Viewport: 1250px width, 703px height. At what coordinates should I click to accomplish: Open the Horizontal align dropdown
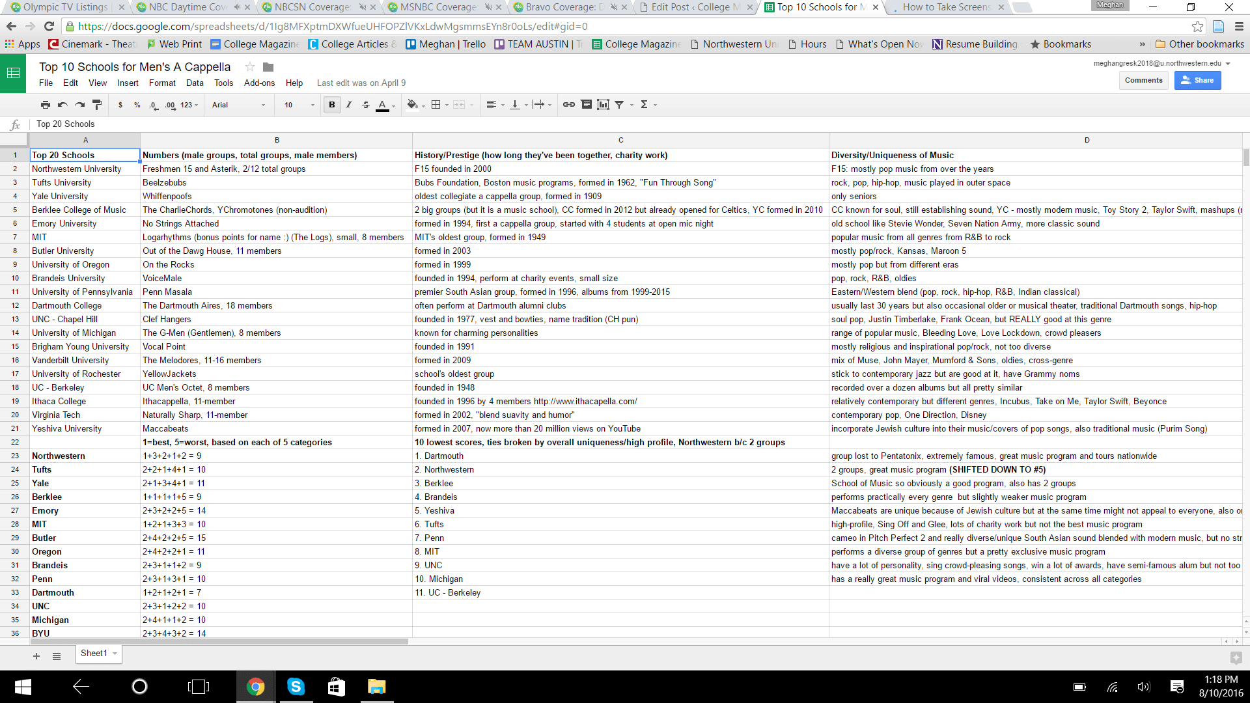pyautogui.click(x=495, y=105)
